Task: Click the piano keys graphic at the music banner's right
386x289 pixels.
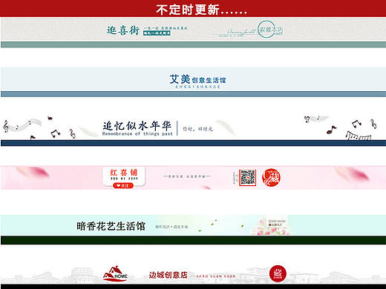Action: tap(358, 136)
